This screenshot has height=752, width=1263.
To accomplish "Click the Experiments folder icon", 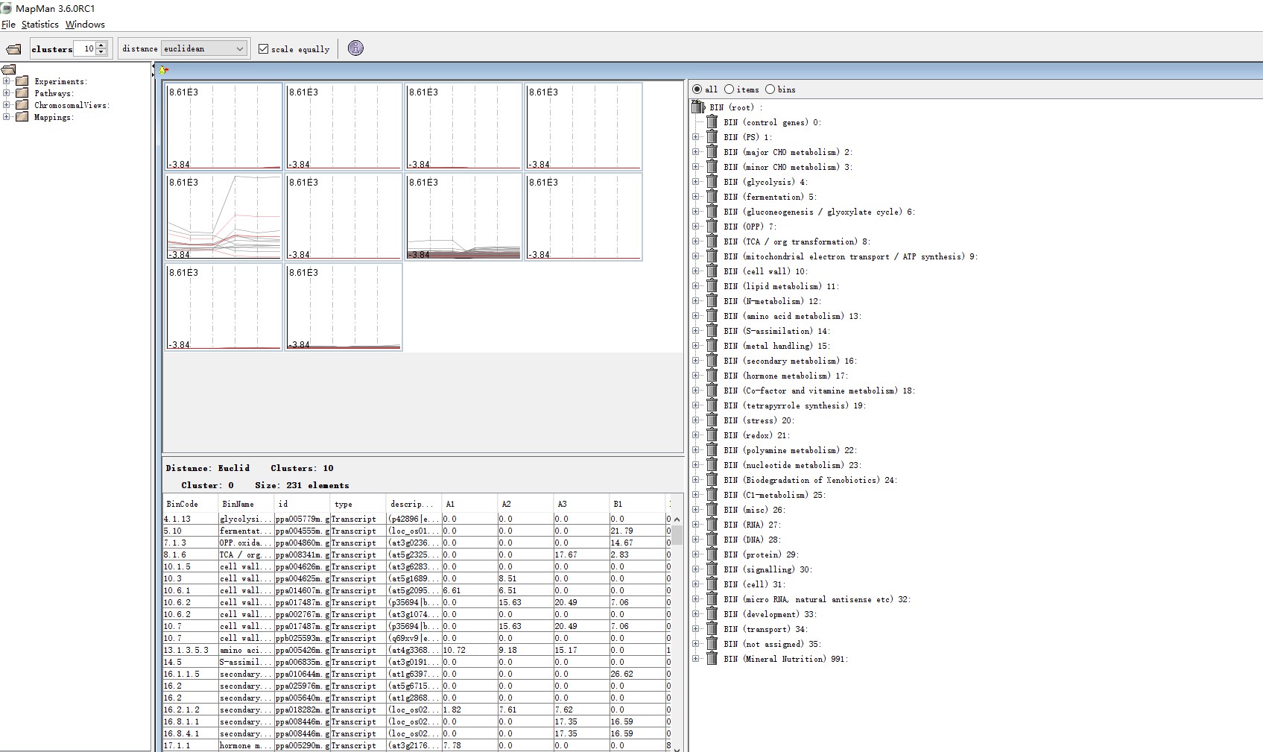I will [x=22, y=81].
